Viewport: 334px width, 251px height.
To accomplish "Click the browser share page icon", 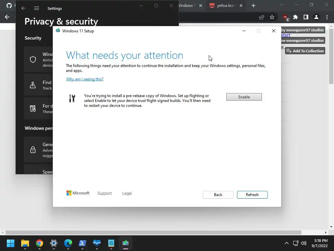I will (262, 17).
